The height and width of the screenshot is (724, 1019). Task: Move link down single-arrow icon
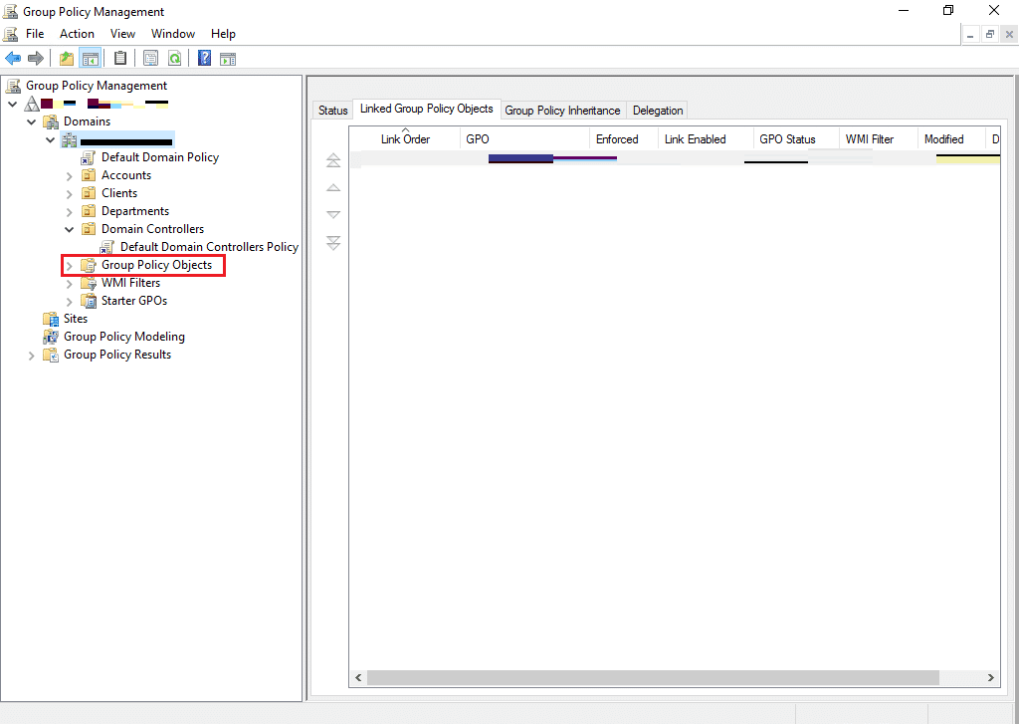tap(333, 215)
